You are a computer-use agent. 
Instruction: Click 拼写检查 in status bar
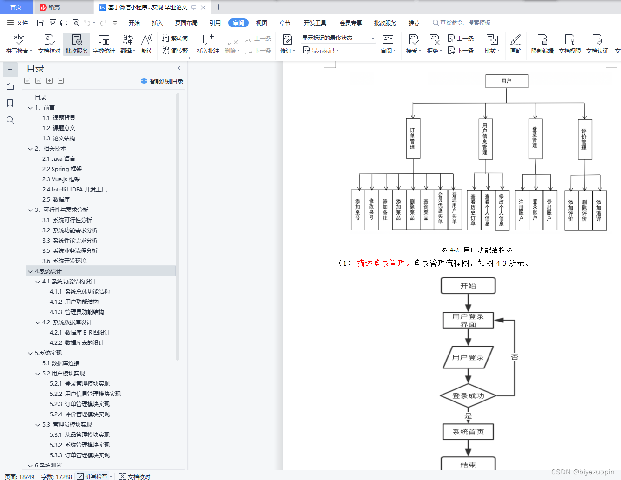pos(95,477)
